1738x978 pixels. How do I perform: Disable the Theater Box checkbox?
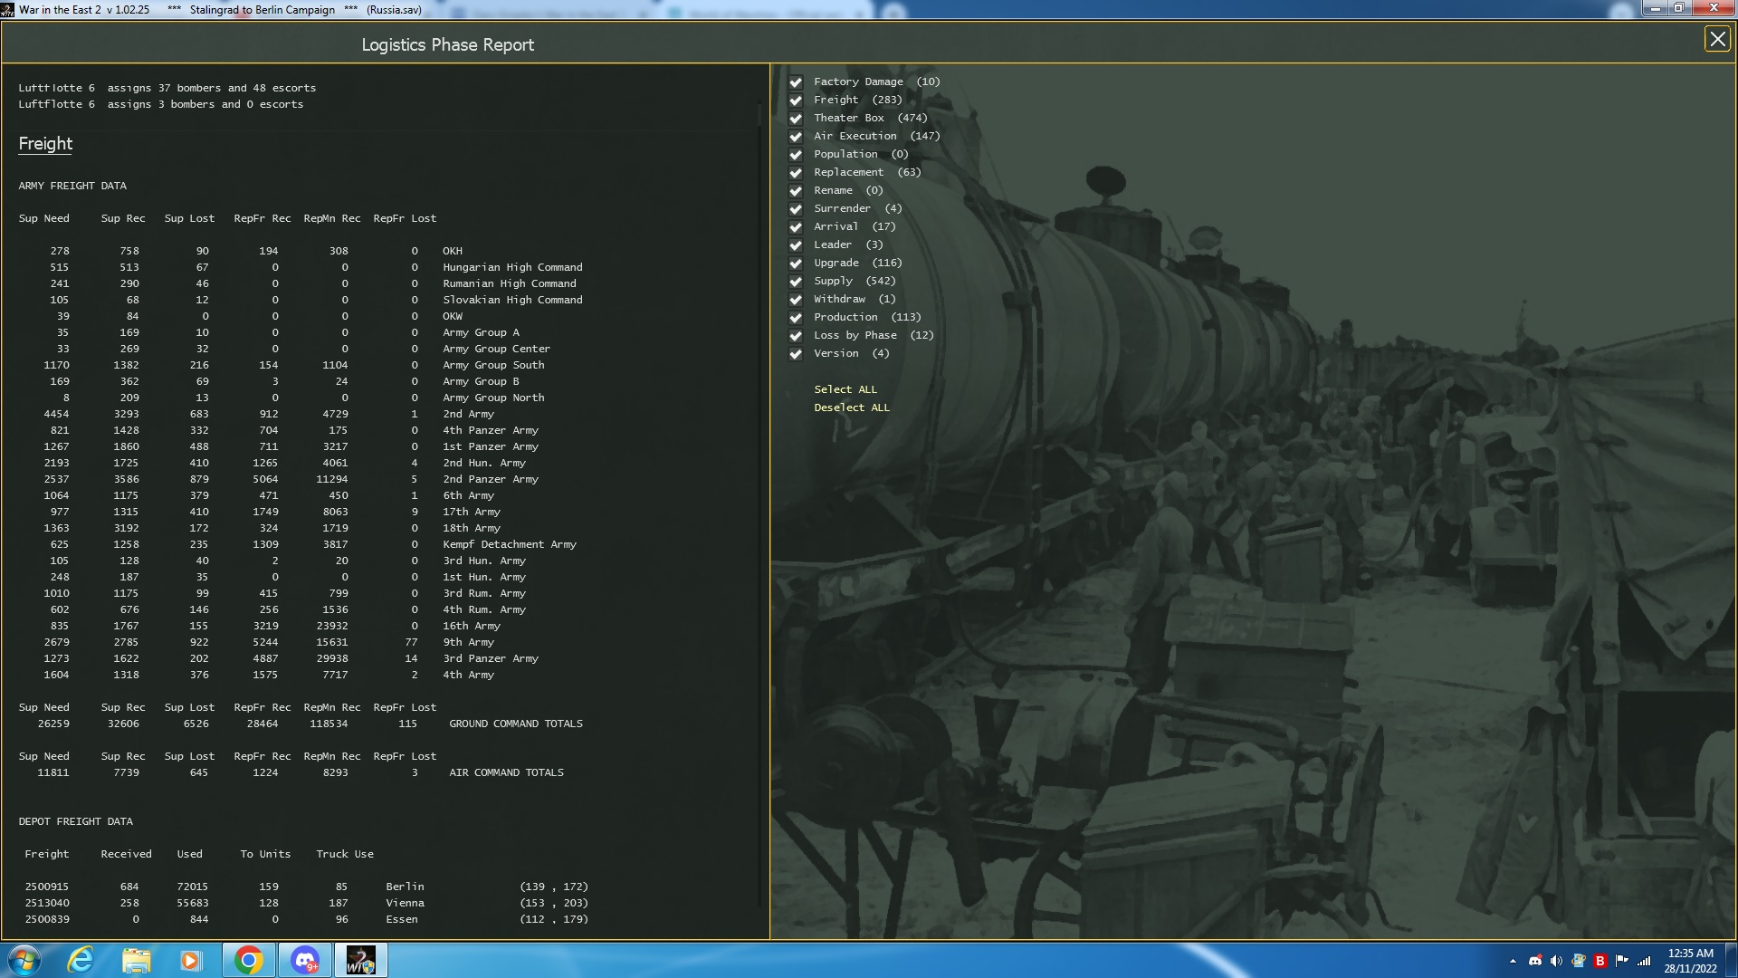796,119
